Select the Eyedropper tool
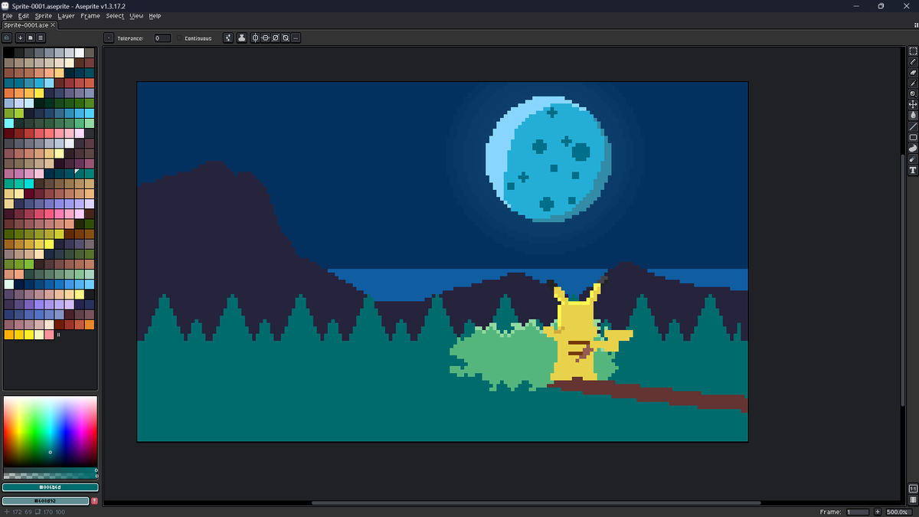The image size is (919, 517). (x=913, y=83)
